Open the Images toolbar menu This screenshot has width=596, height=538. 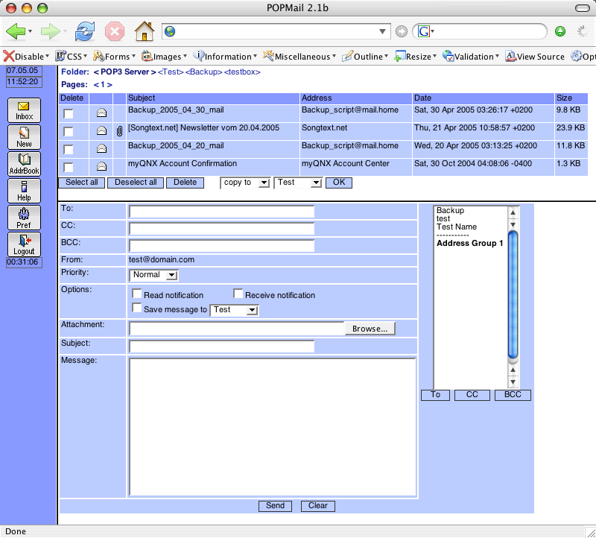pos(164,57)
